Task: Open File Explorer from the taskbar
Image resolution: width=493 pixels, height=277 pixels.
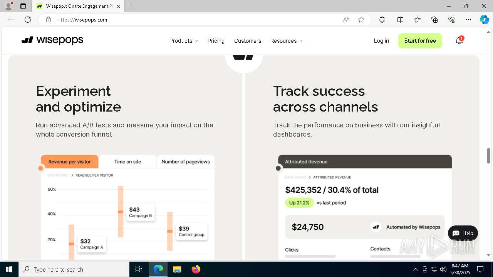Action: [177, 269]
